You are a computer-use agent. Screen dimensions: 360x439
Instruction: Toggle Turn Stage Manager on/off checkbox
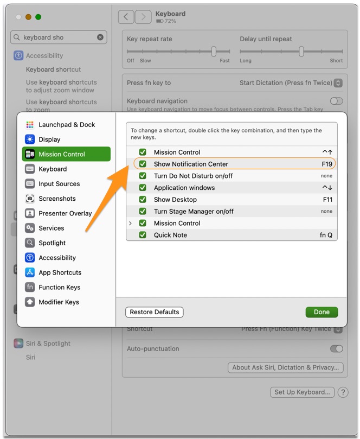tap(143, 211)
